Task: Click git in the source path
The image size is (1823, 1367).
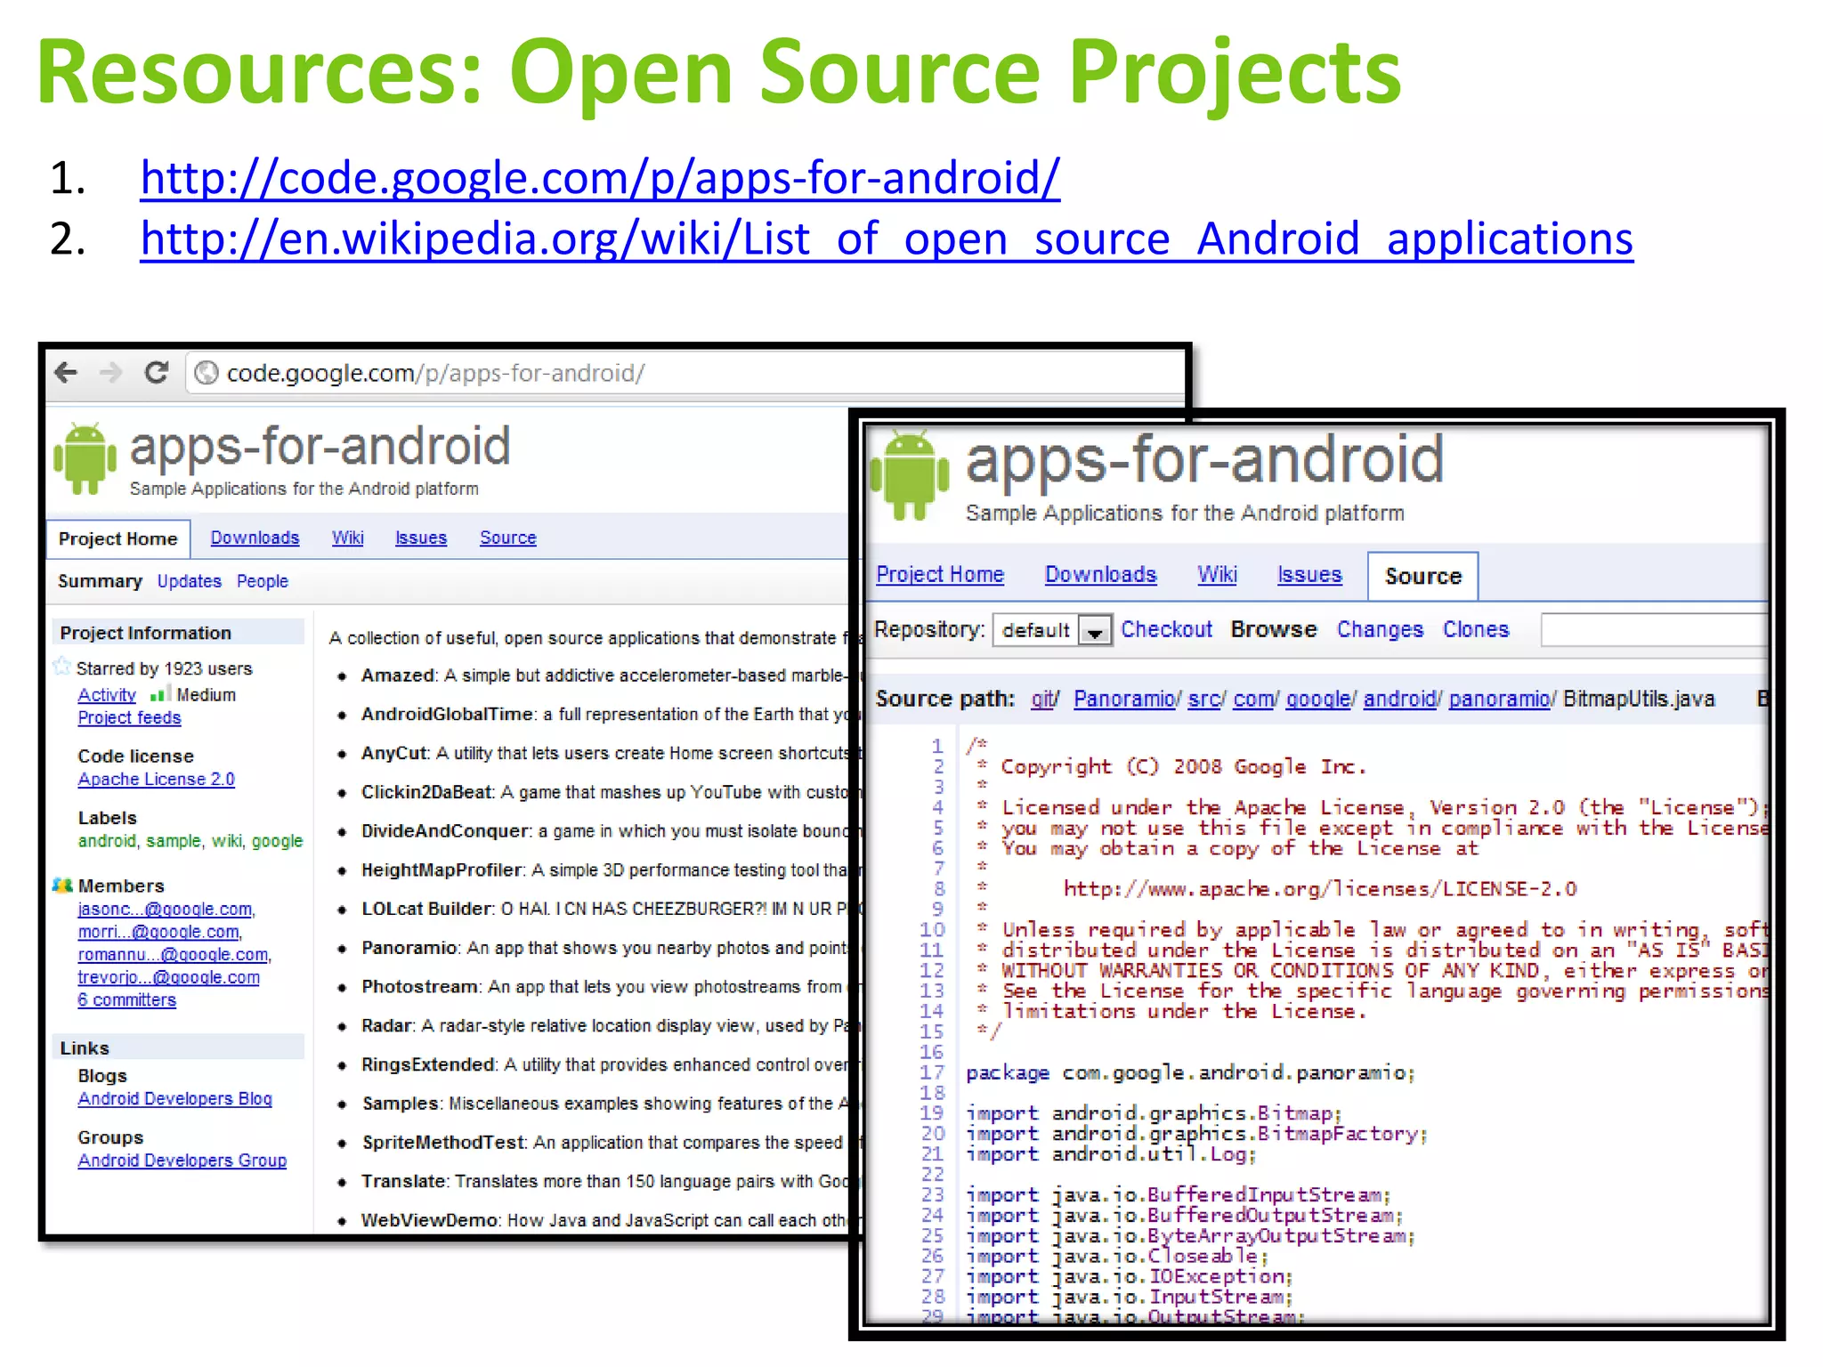Action: [x=1042, y=699]
